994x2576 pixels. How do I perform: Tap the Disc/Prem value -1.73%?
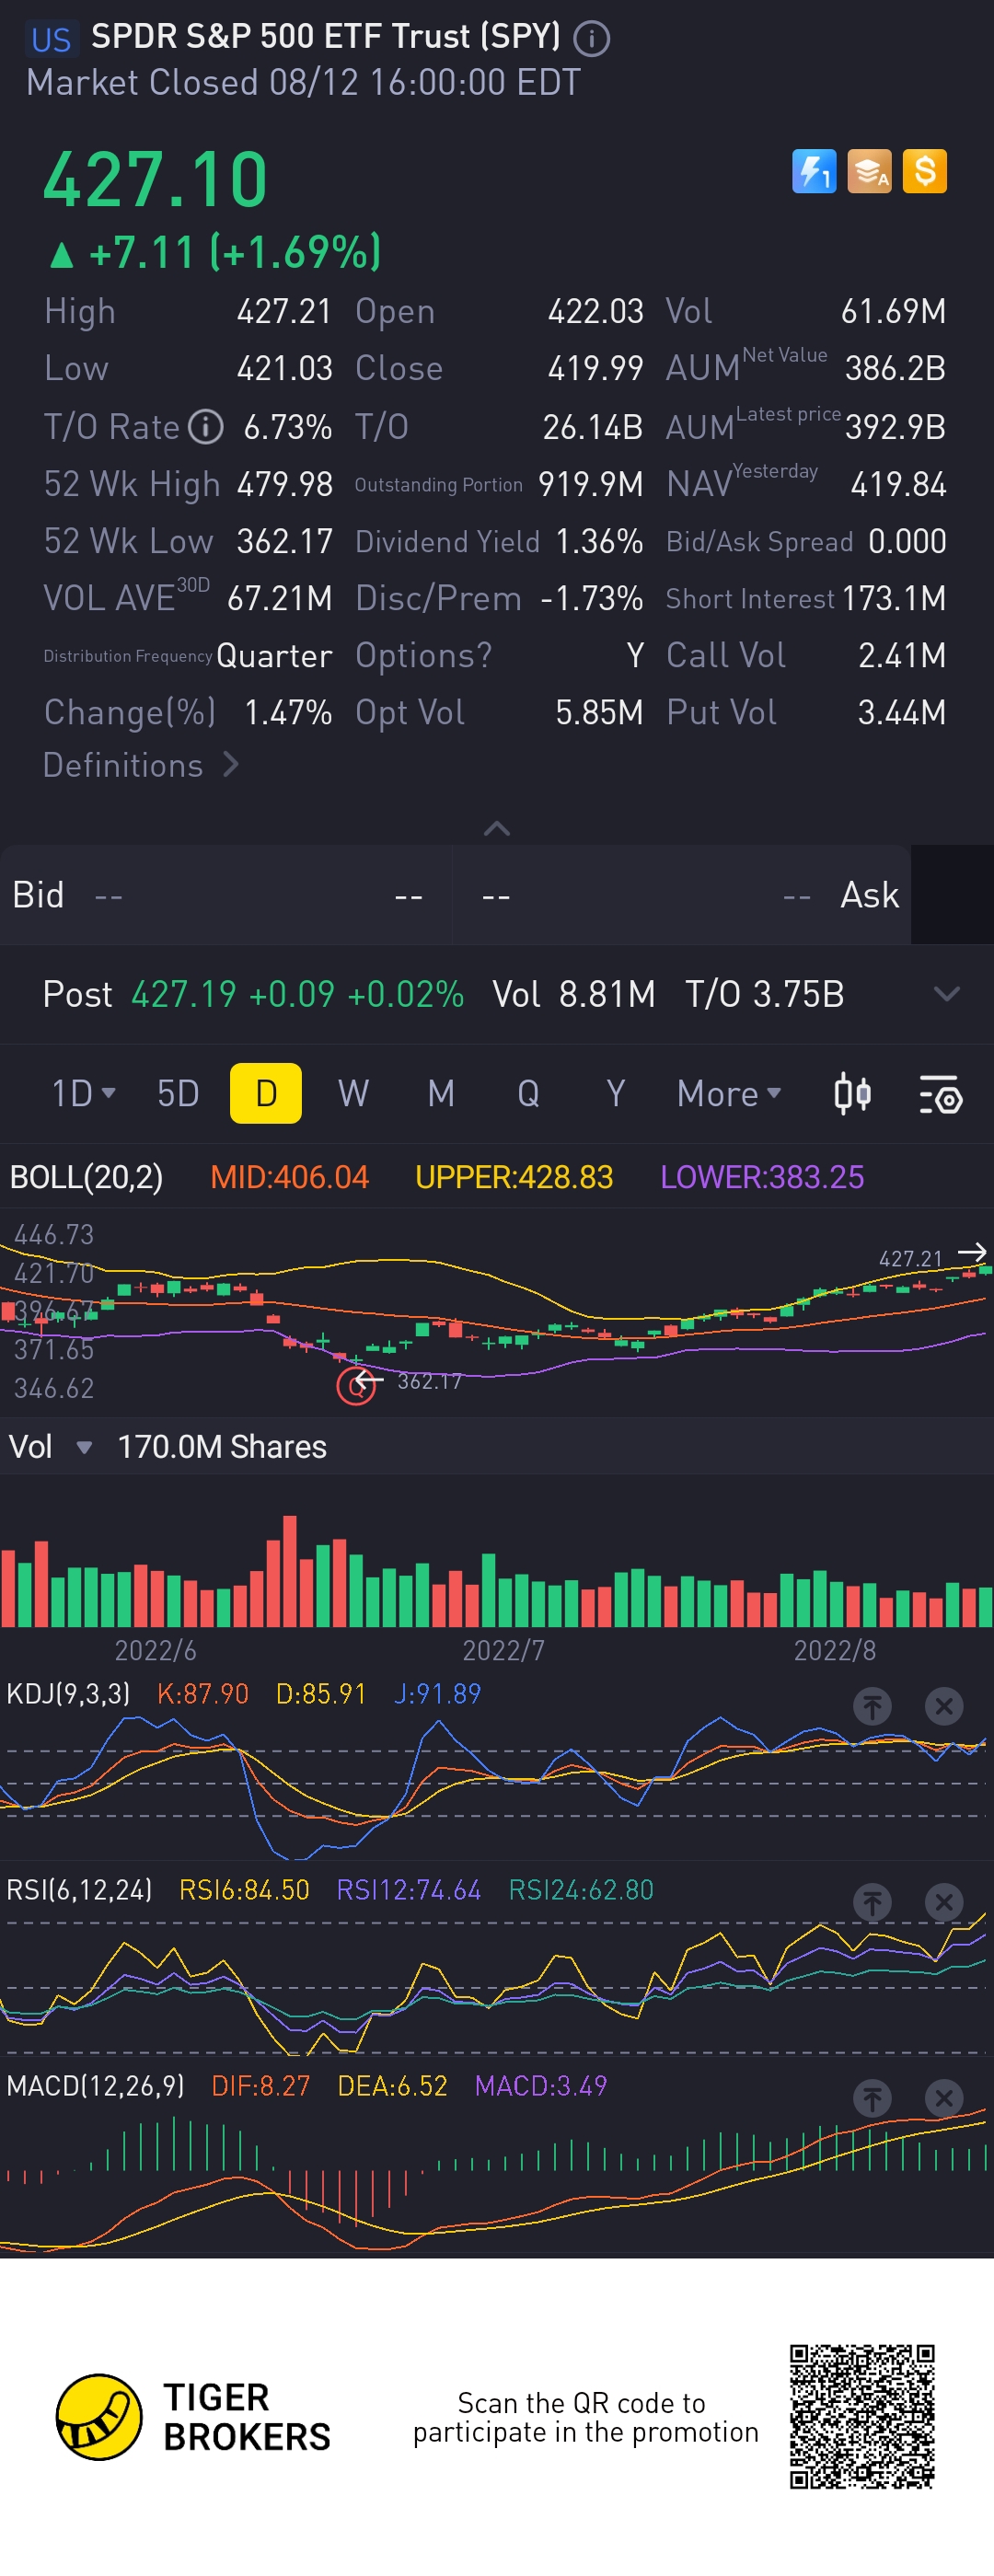(591, 598)
